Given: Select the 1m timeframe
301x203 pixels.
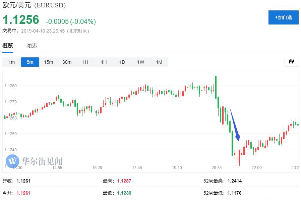Looking at the screenshot, I should (12, 62).
